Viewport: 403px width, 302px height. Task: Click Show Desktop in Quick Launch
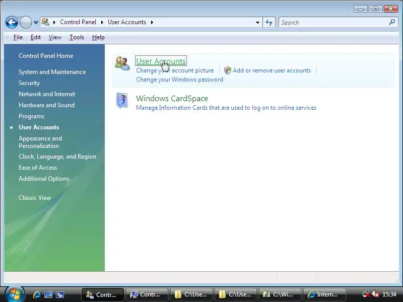pos(48,294)
